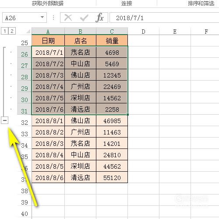Viewport: 219px width, 219px height.
Task: Show outline level 1
Action: (x=5, y=31)
